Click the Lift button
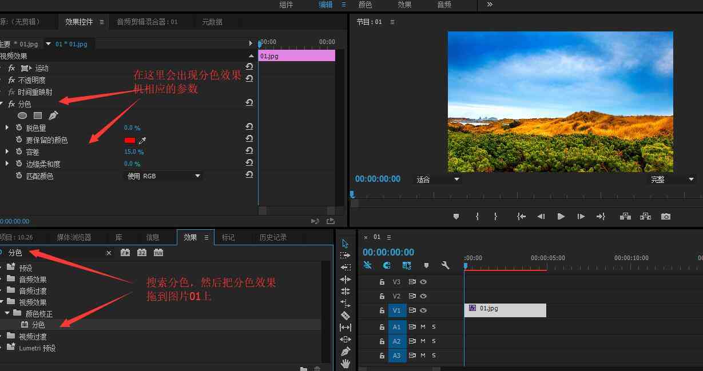This screenshot has width=703, height=371. (x=625, y=217)
